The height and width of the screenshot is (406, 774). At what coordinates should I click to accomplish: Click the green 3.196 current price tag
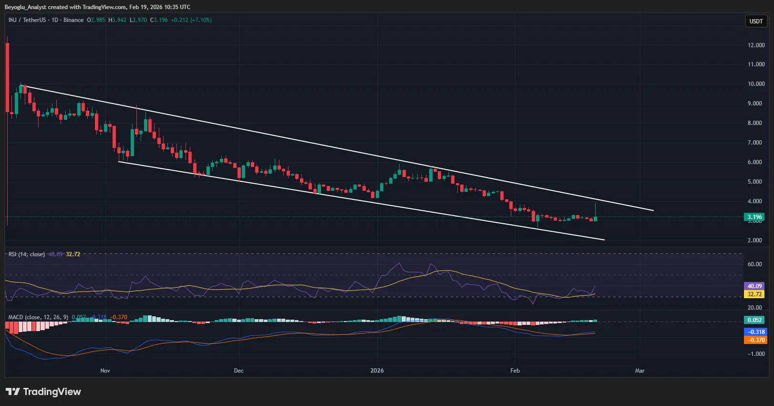point(754,217)
